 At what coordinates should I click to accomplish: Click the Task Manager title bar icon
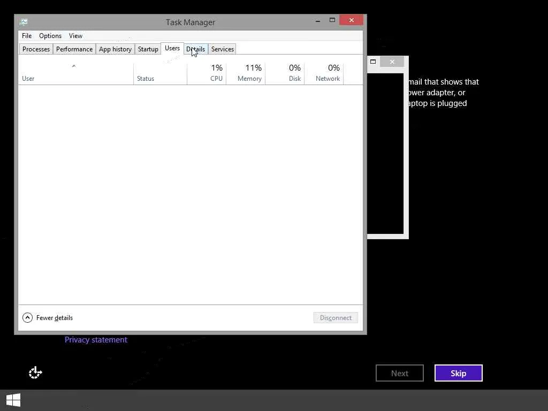coord(24,22)
